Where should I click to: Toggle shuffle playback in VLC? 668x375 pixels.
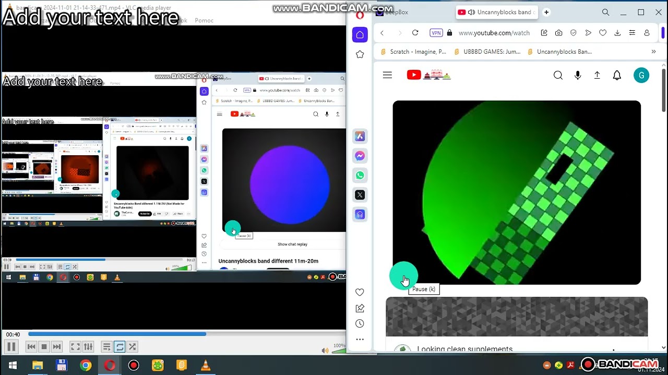coord(133,347)
